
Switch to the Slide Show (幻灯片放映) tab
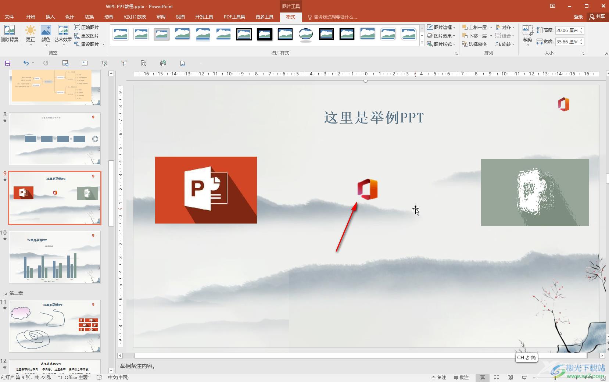click(x=135, y=17)
